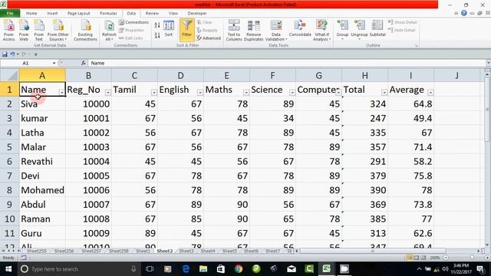This screenshot has height=276, width=491.
Task: Select row 5 header
Action: (x=9, y=147)
